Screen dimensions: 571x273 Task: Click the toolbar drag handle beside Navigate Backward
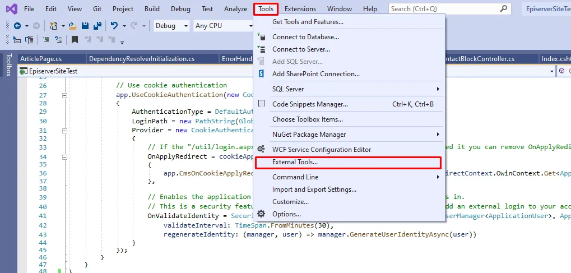point(8,26)
